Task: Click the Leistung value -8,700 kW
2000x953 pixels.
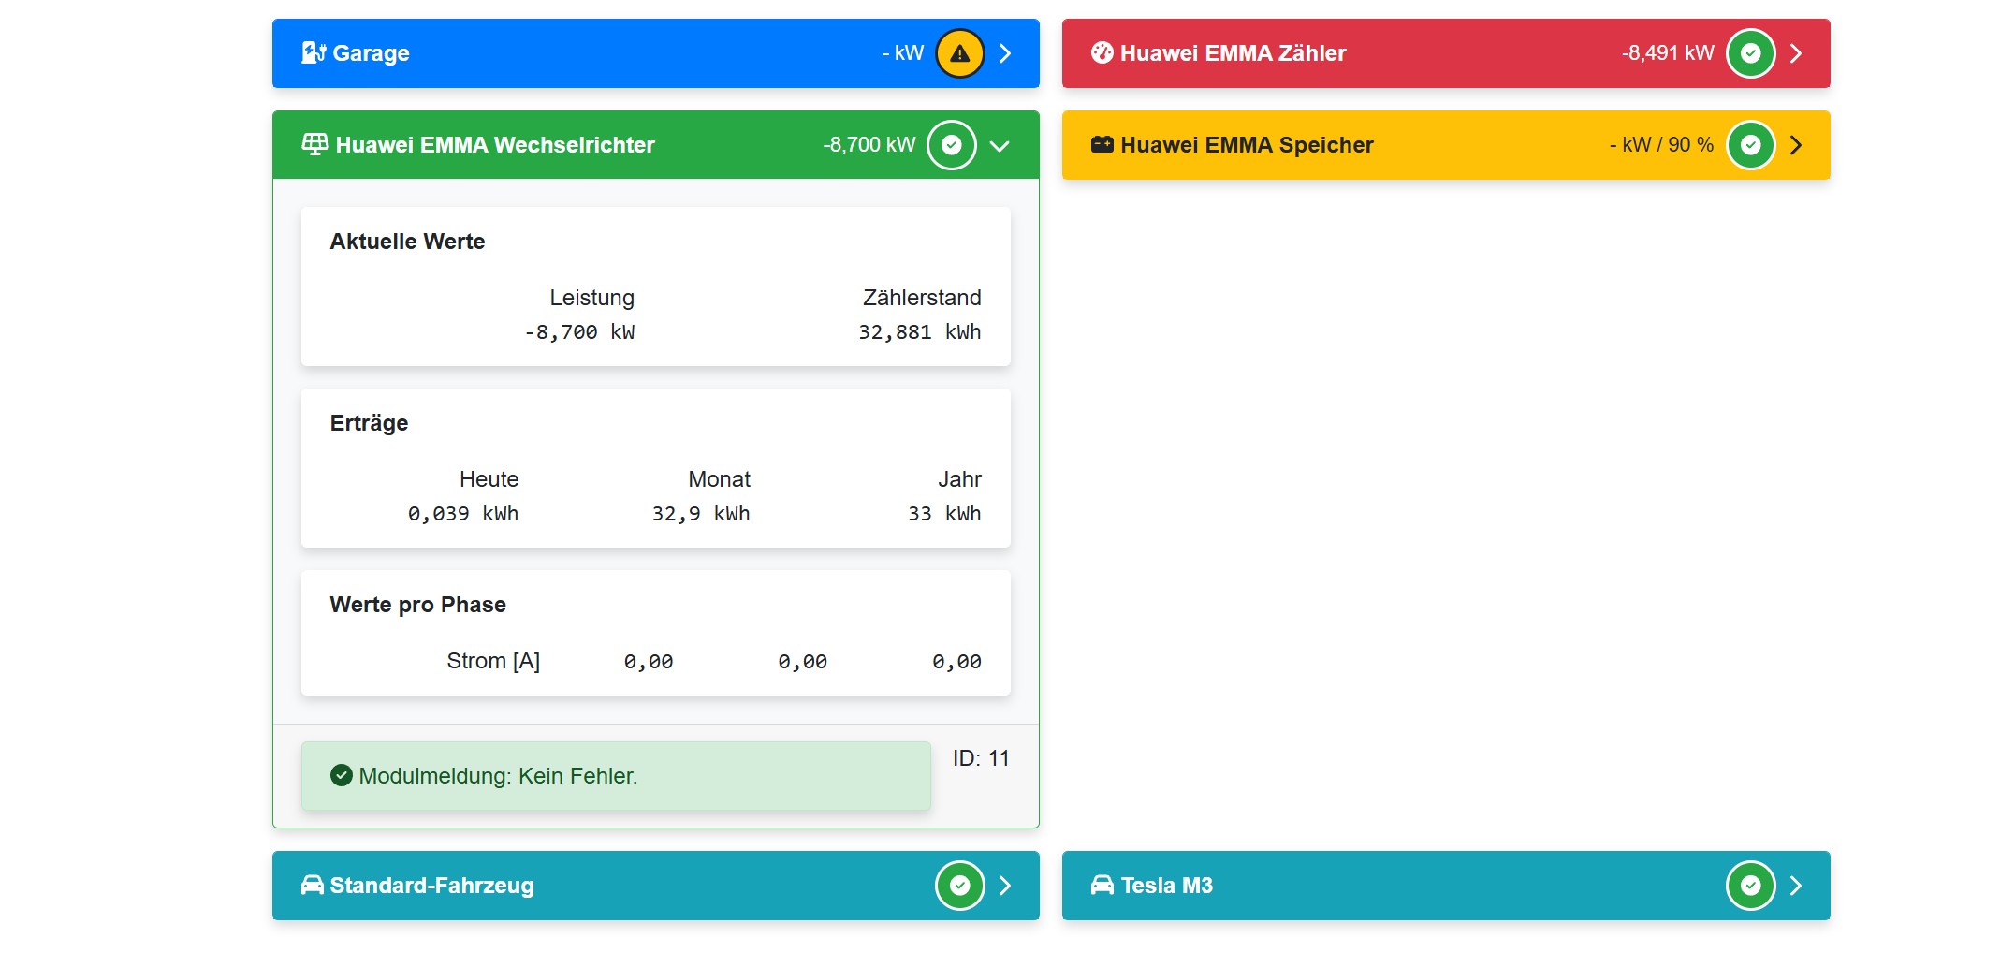Action: pos(579,332)
